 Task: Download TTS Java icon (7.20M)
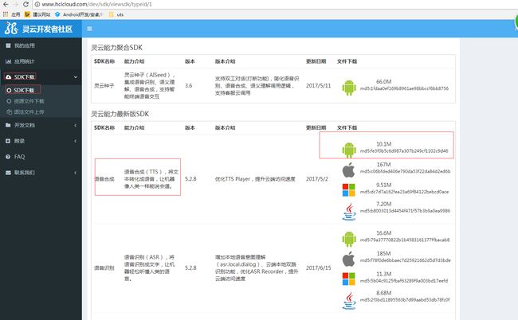349,212
